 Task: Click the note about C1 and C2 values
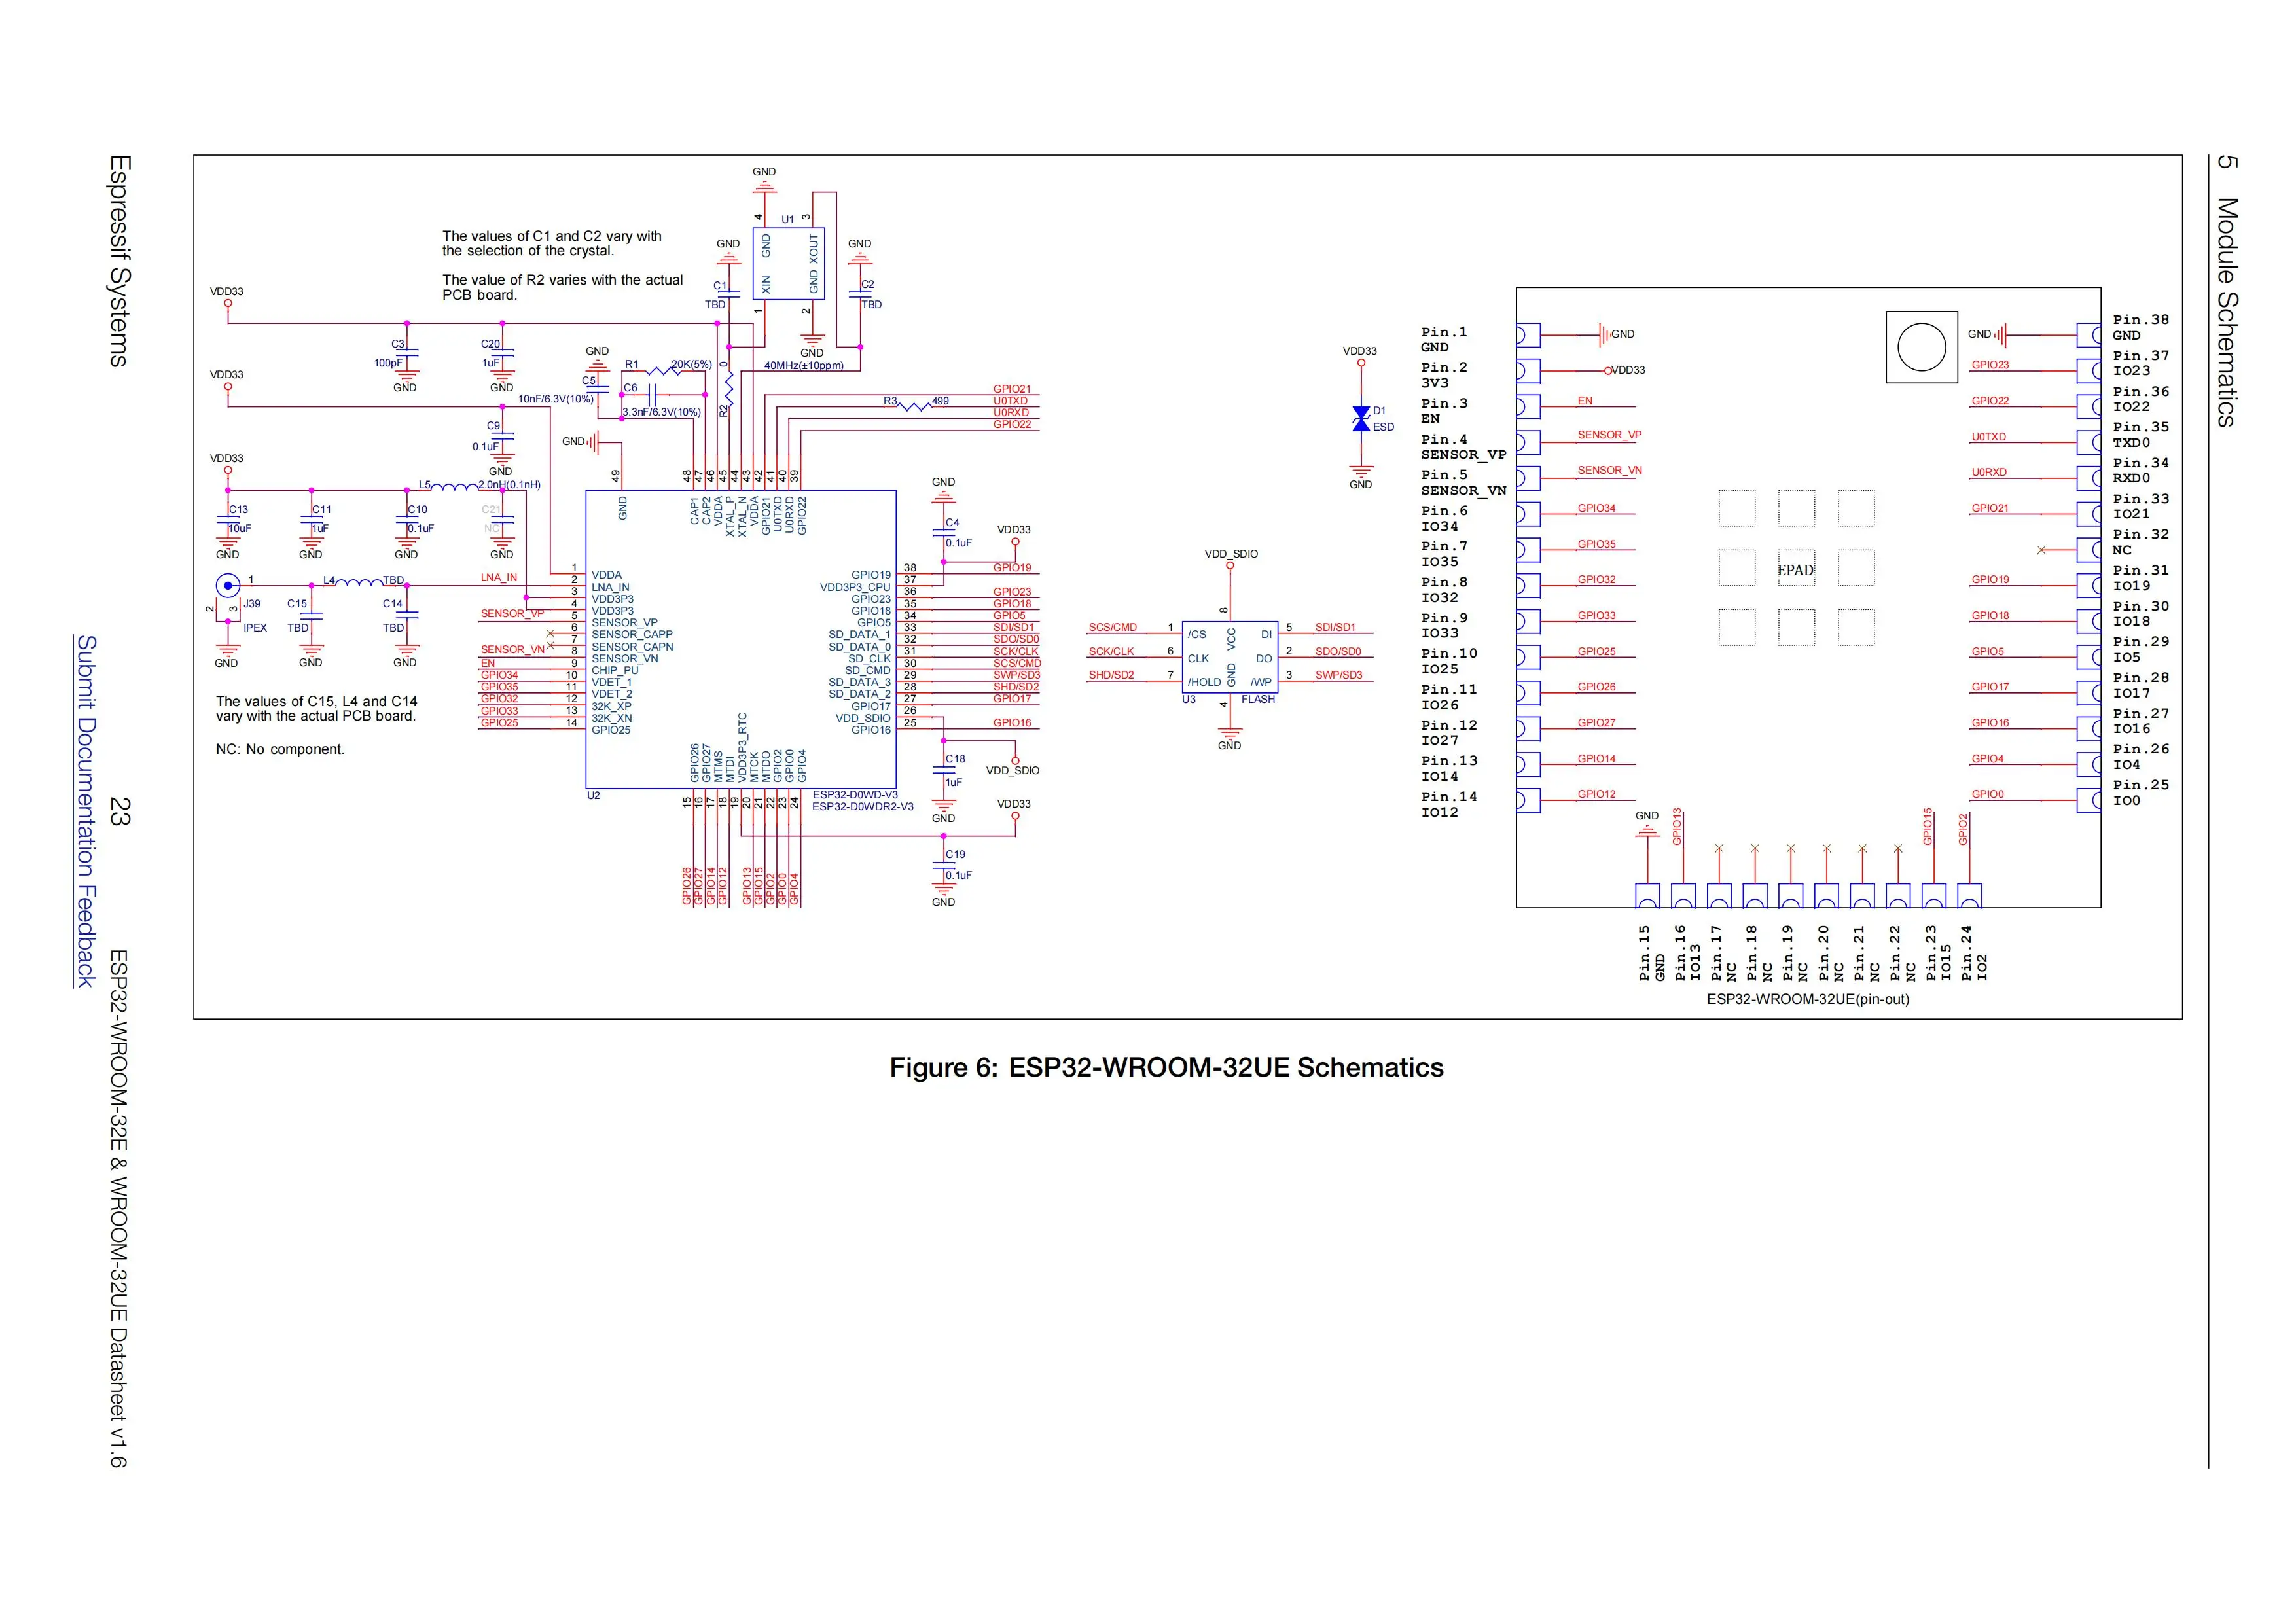pos(552,243)
